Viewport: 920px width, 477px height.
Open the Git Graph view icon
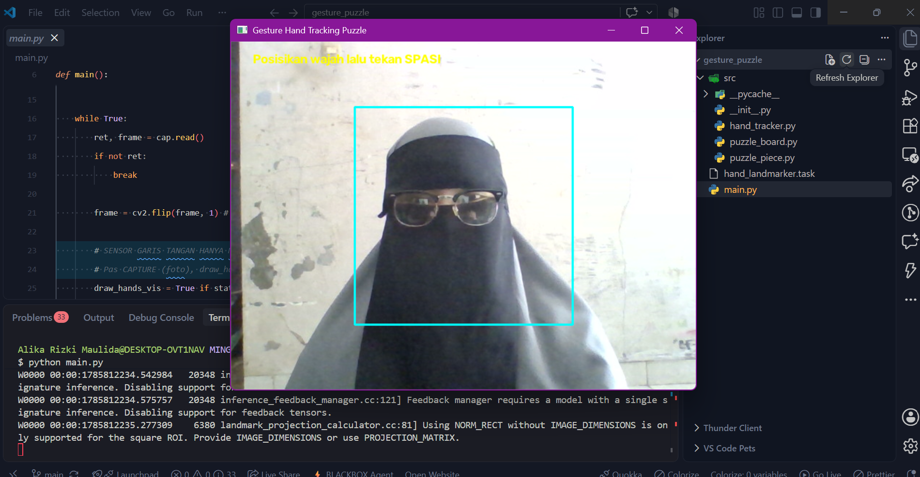tap(910, 212)
